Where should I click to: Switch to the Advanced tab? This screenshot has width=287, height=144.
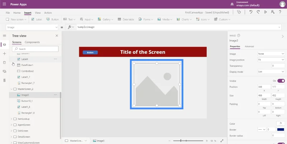click(249, 47)
